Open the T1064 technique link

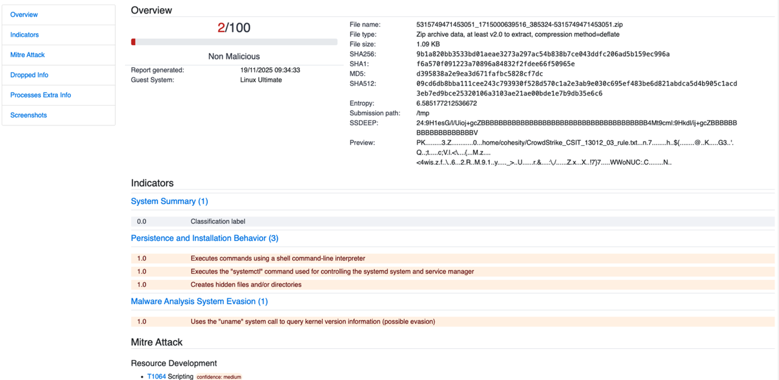click(156, 376)
